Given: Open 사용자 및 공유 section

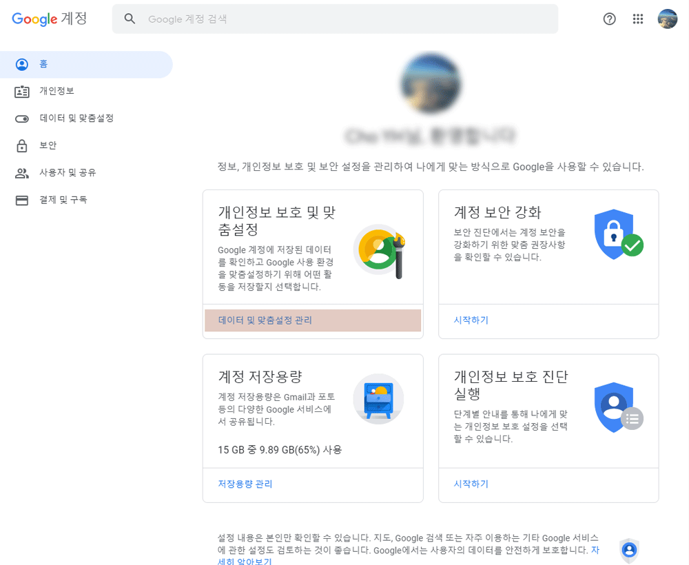Looking at the screenshot, I should click(68, 173).
